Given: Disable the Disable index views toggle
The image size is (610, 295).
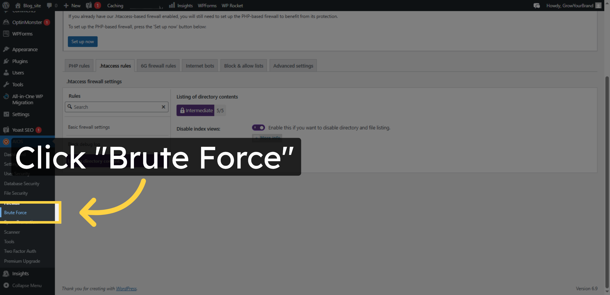Looking at the screenshot, I should click(x=258, y=128).
